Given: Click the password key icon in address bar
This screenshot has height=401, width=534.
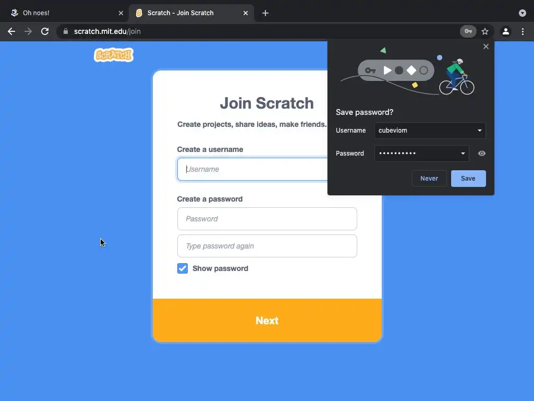Looking at the screenshot, I should click(x=468, y=31).
